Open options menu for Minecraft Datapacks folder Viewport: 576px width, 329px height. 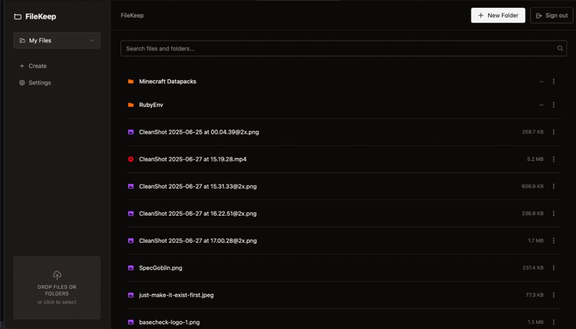[554, 82]
